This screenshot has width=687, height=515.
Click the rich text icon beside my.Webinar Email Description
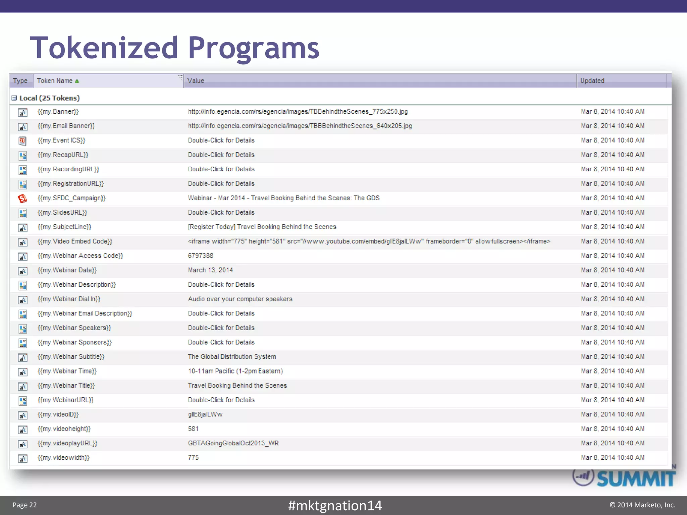tap(22, 314)
